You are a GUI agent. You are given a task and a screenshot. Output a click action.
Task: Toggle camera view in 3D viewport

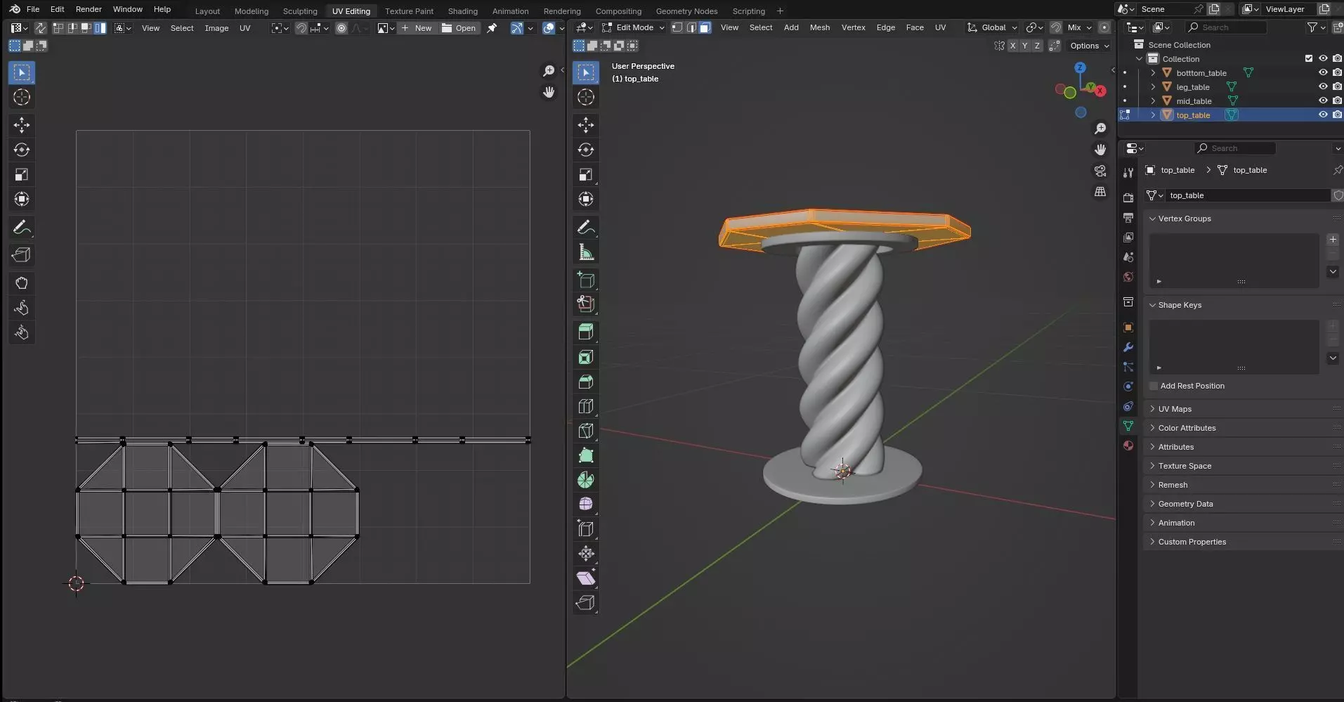click(1100, 171)
